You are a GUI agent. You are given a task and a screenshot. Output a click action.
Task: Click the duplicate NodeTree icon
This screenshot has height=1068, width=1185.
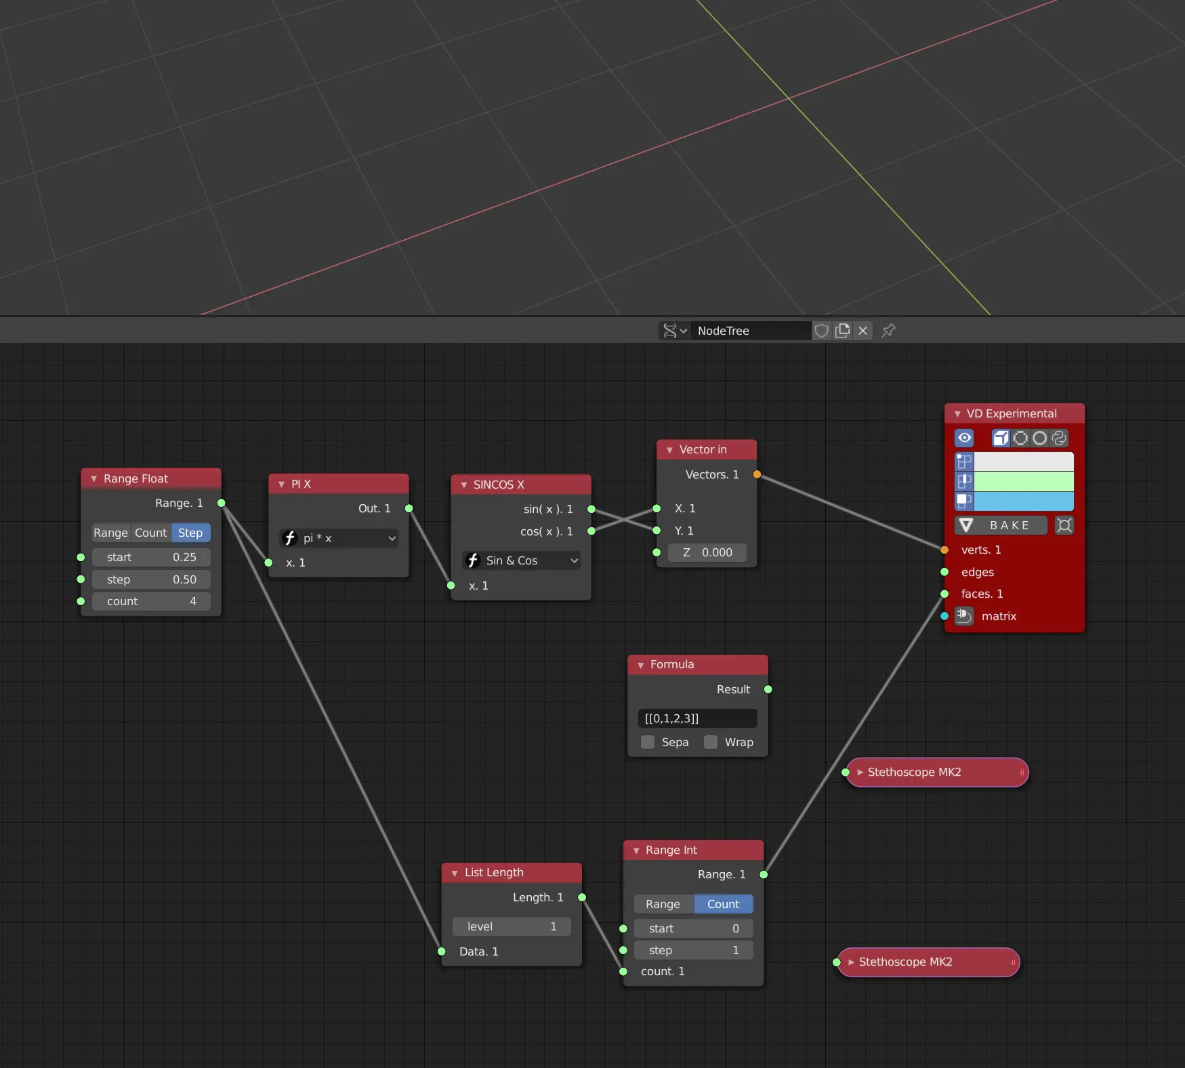[x=842, y=331]
